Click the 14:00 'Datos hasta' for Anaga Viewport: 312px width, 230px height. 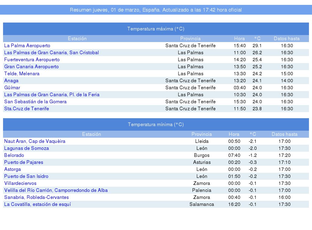pyautogui.click(x=287, y=81)
